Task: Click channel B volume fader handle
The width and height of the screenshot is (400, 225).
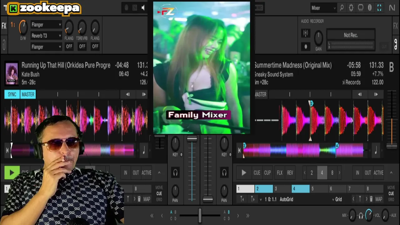Action: pos(208,199)
